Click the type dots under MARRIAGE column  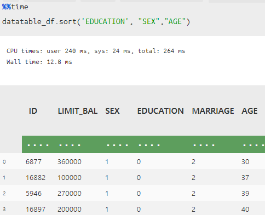click(204, 146)
